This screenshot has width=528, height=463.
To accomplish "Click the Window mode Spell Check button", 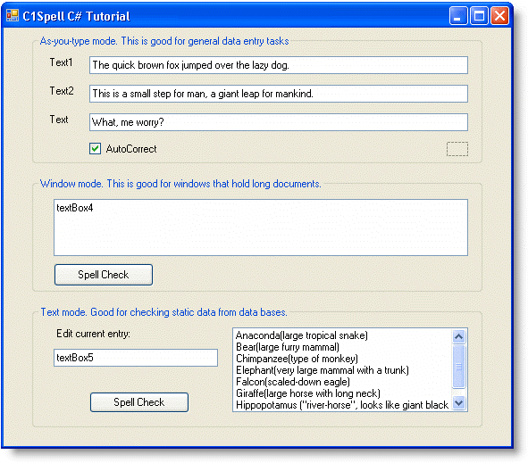I will tap(104, 275).
